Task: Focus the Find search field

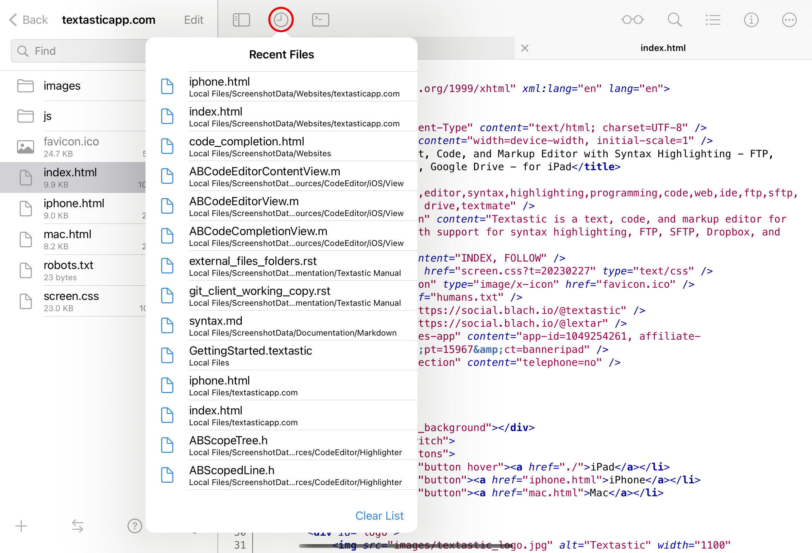Action: click(x=79, y=51)
